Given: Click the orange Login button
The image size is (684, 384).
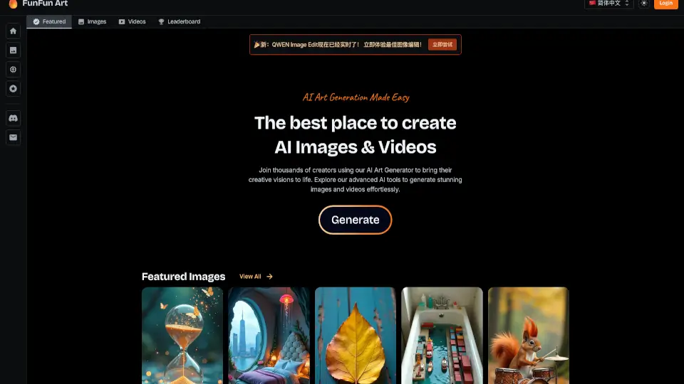Looking at the screenshot, I should click(665, 4).
